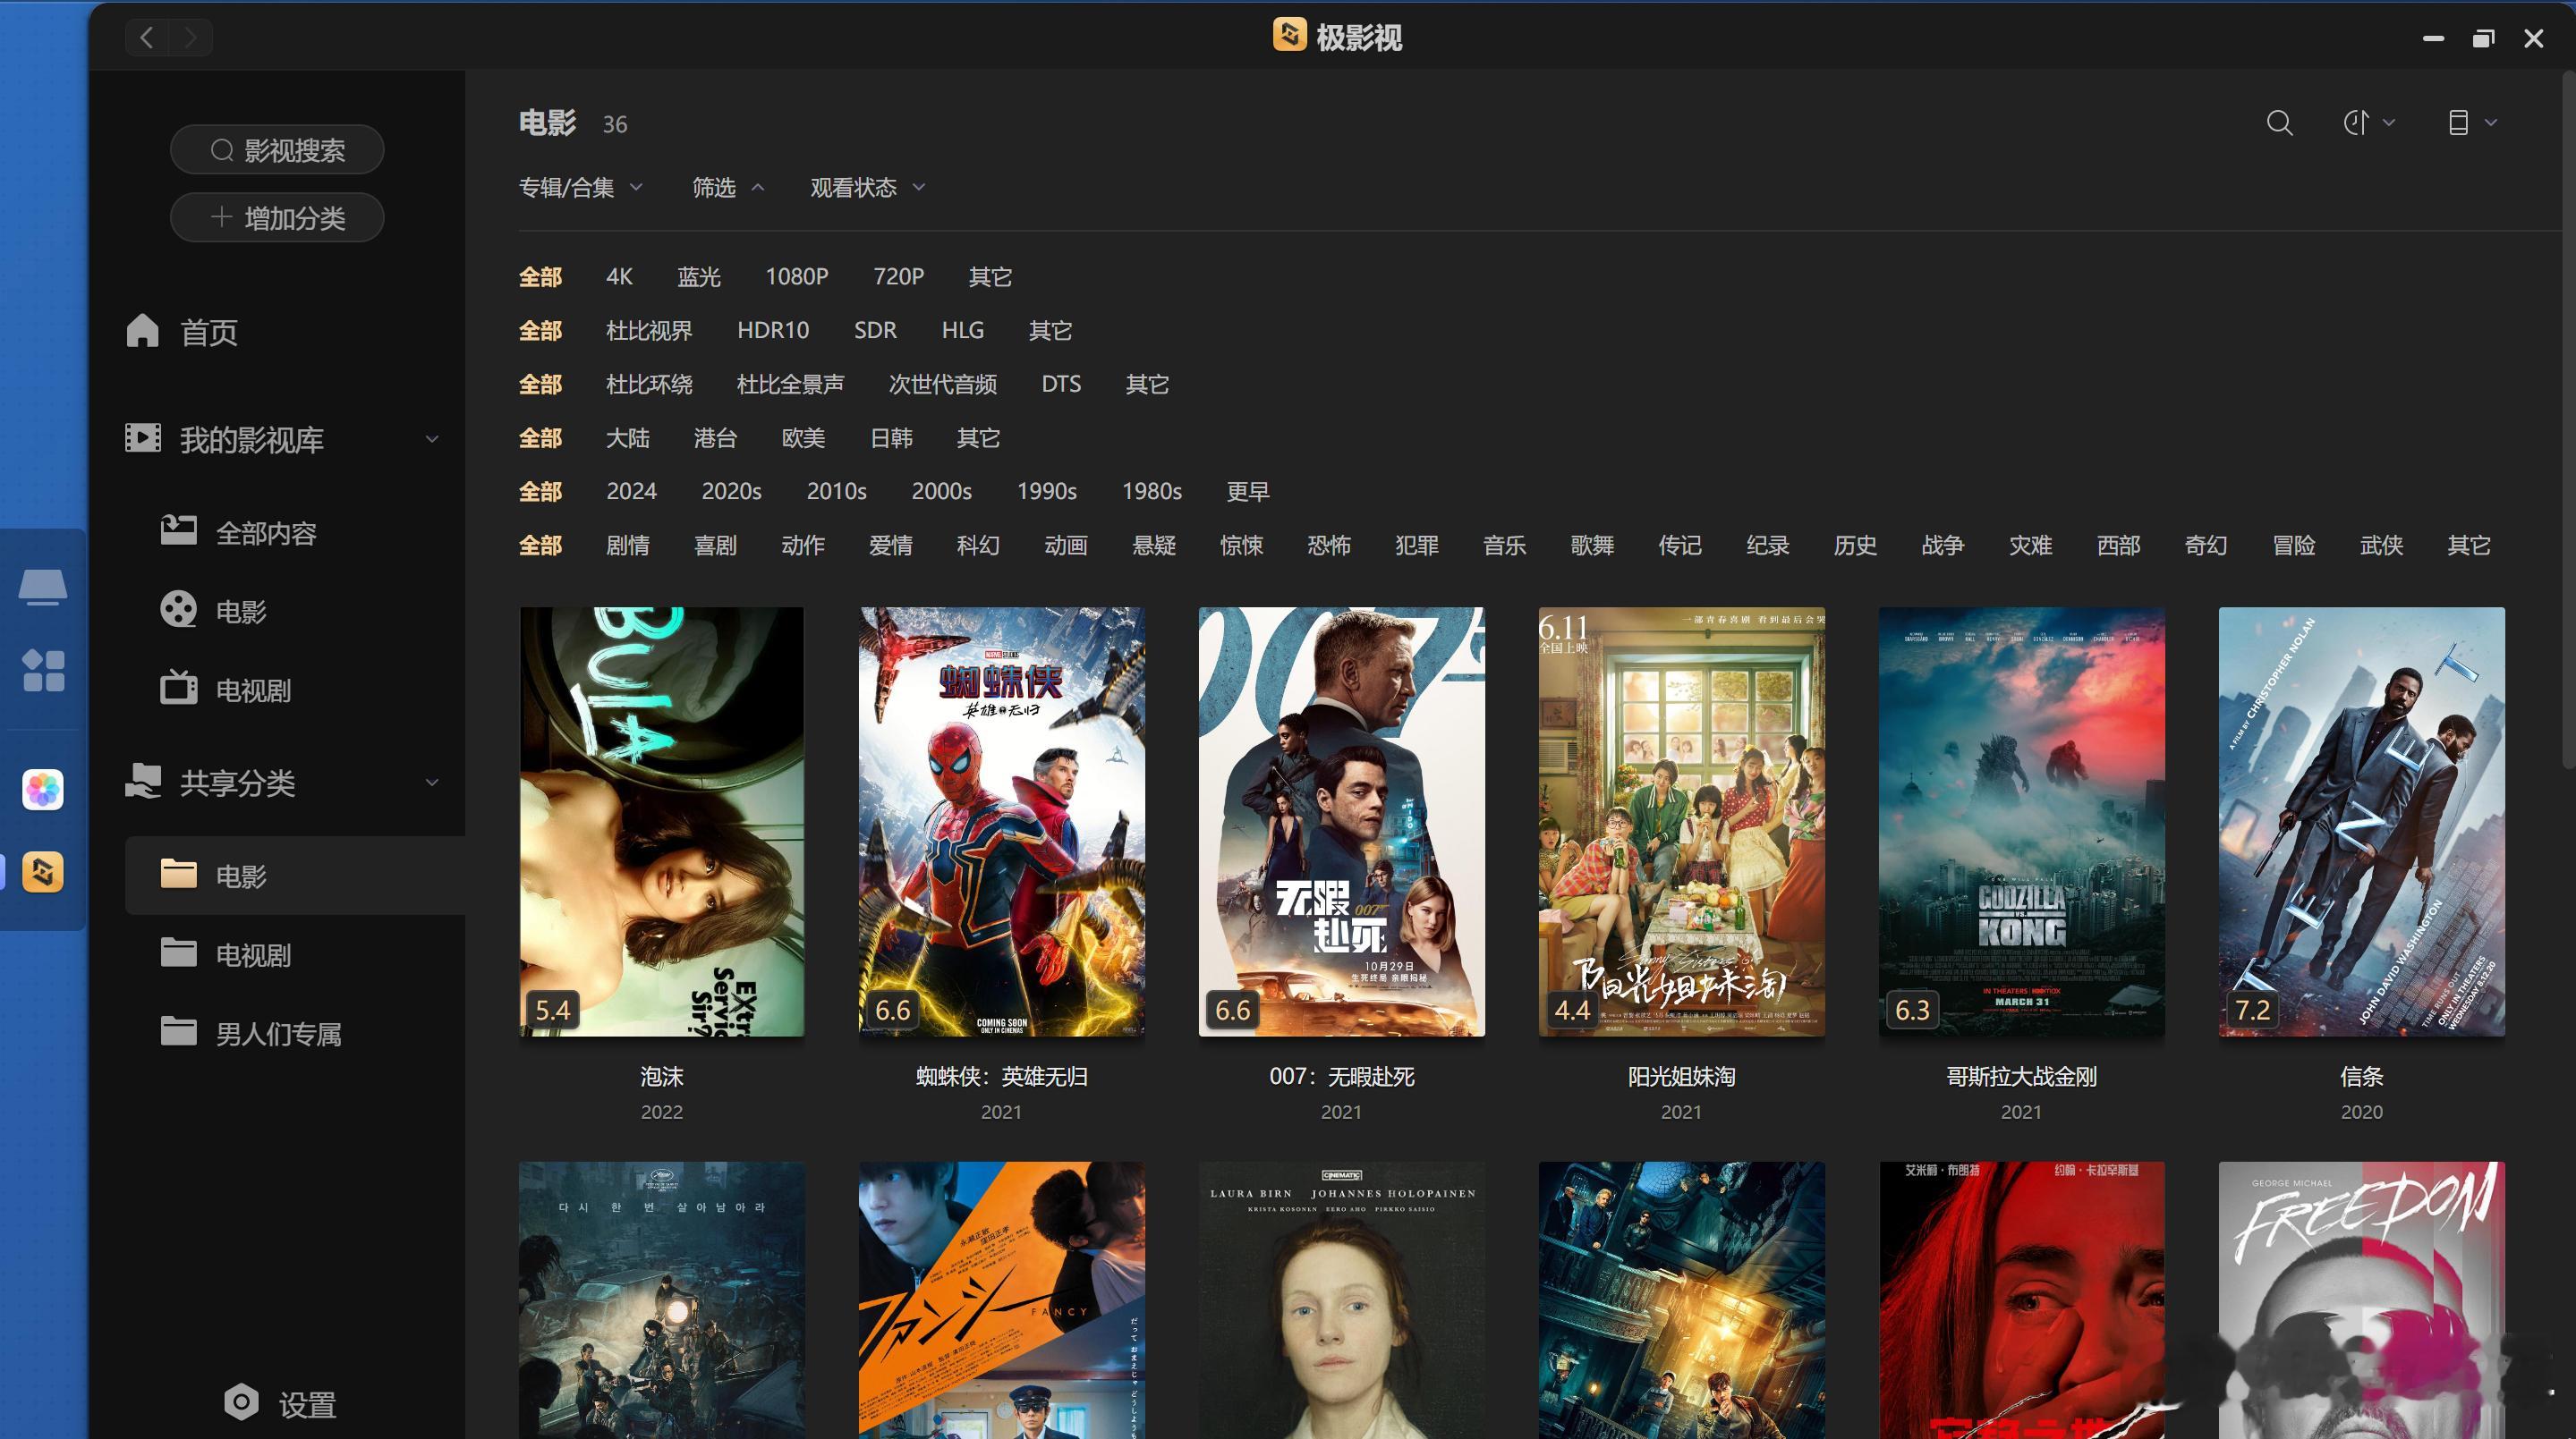Open the 泡沫 movie poster
The height and width of the screenshot is (1439, 2576).
click(661, 821)
